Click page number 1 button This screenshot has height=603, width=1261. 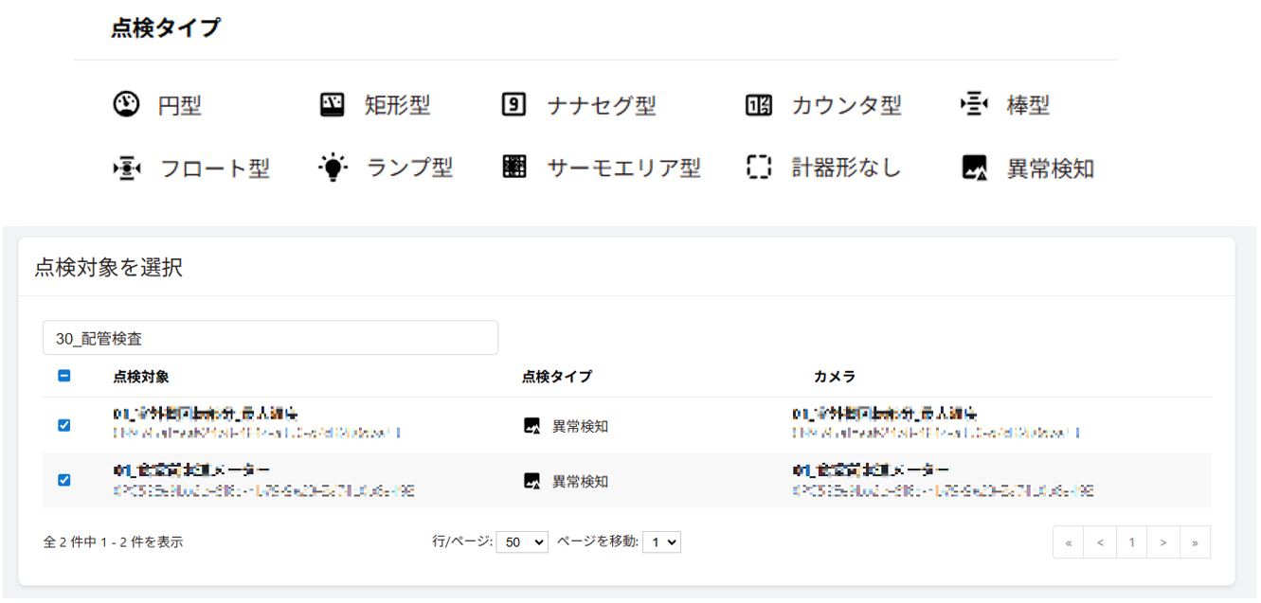1131,542
